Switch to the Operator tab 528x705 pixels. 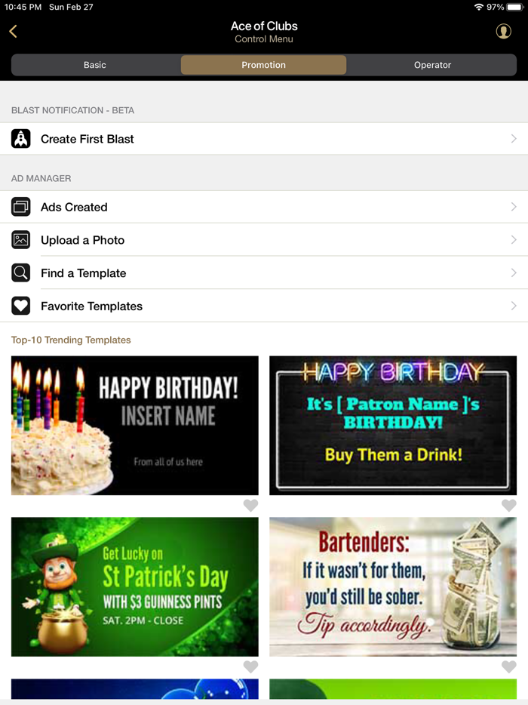tap(432, 65)
